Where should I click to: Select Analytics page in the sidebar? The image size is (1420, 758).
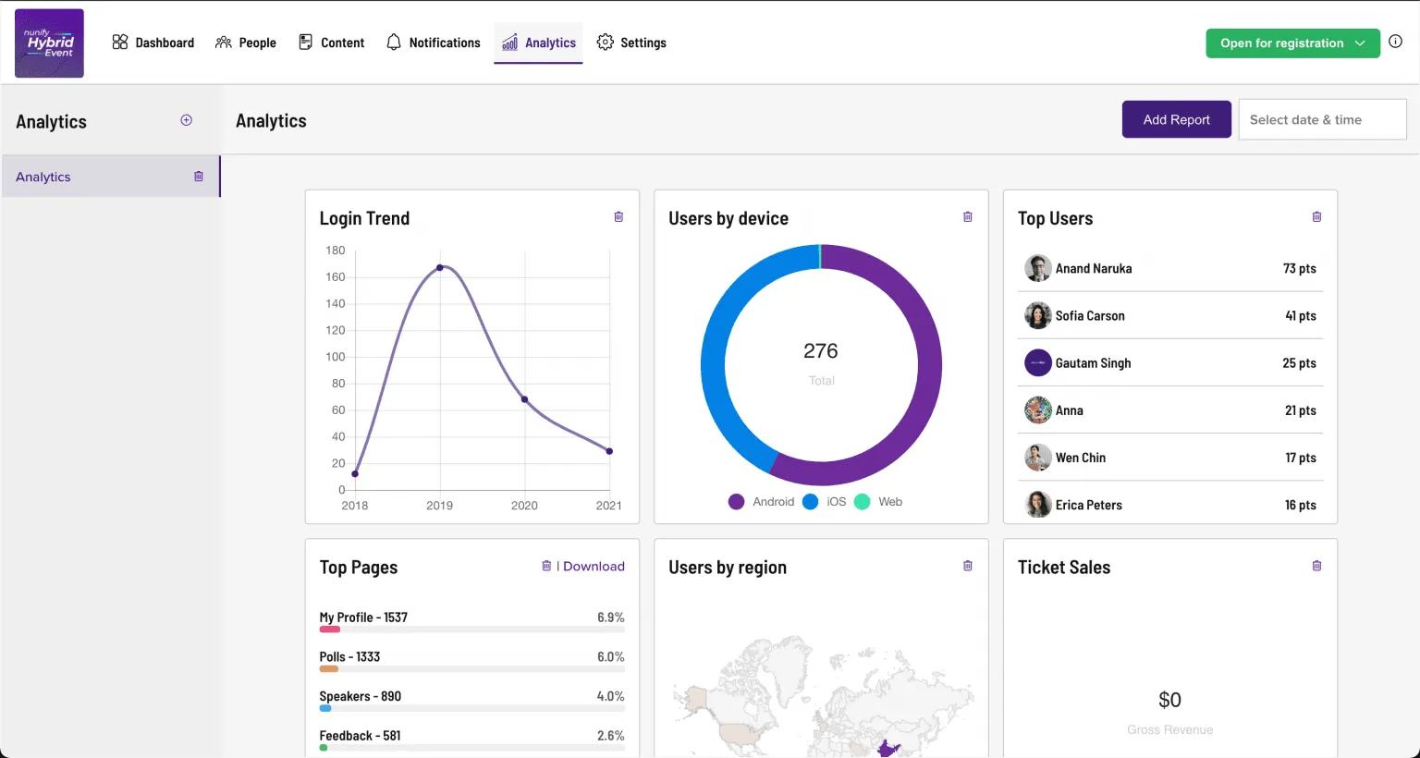(111, 177)
